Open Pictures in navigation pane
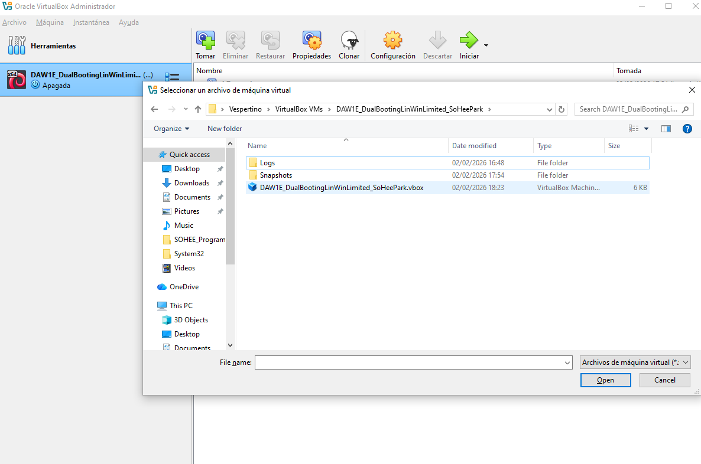The image size is (701, 464). [186, 211]
